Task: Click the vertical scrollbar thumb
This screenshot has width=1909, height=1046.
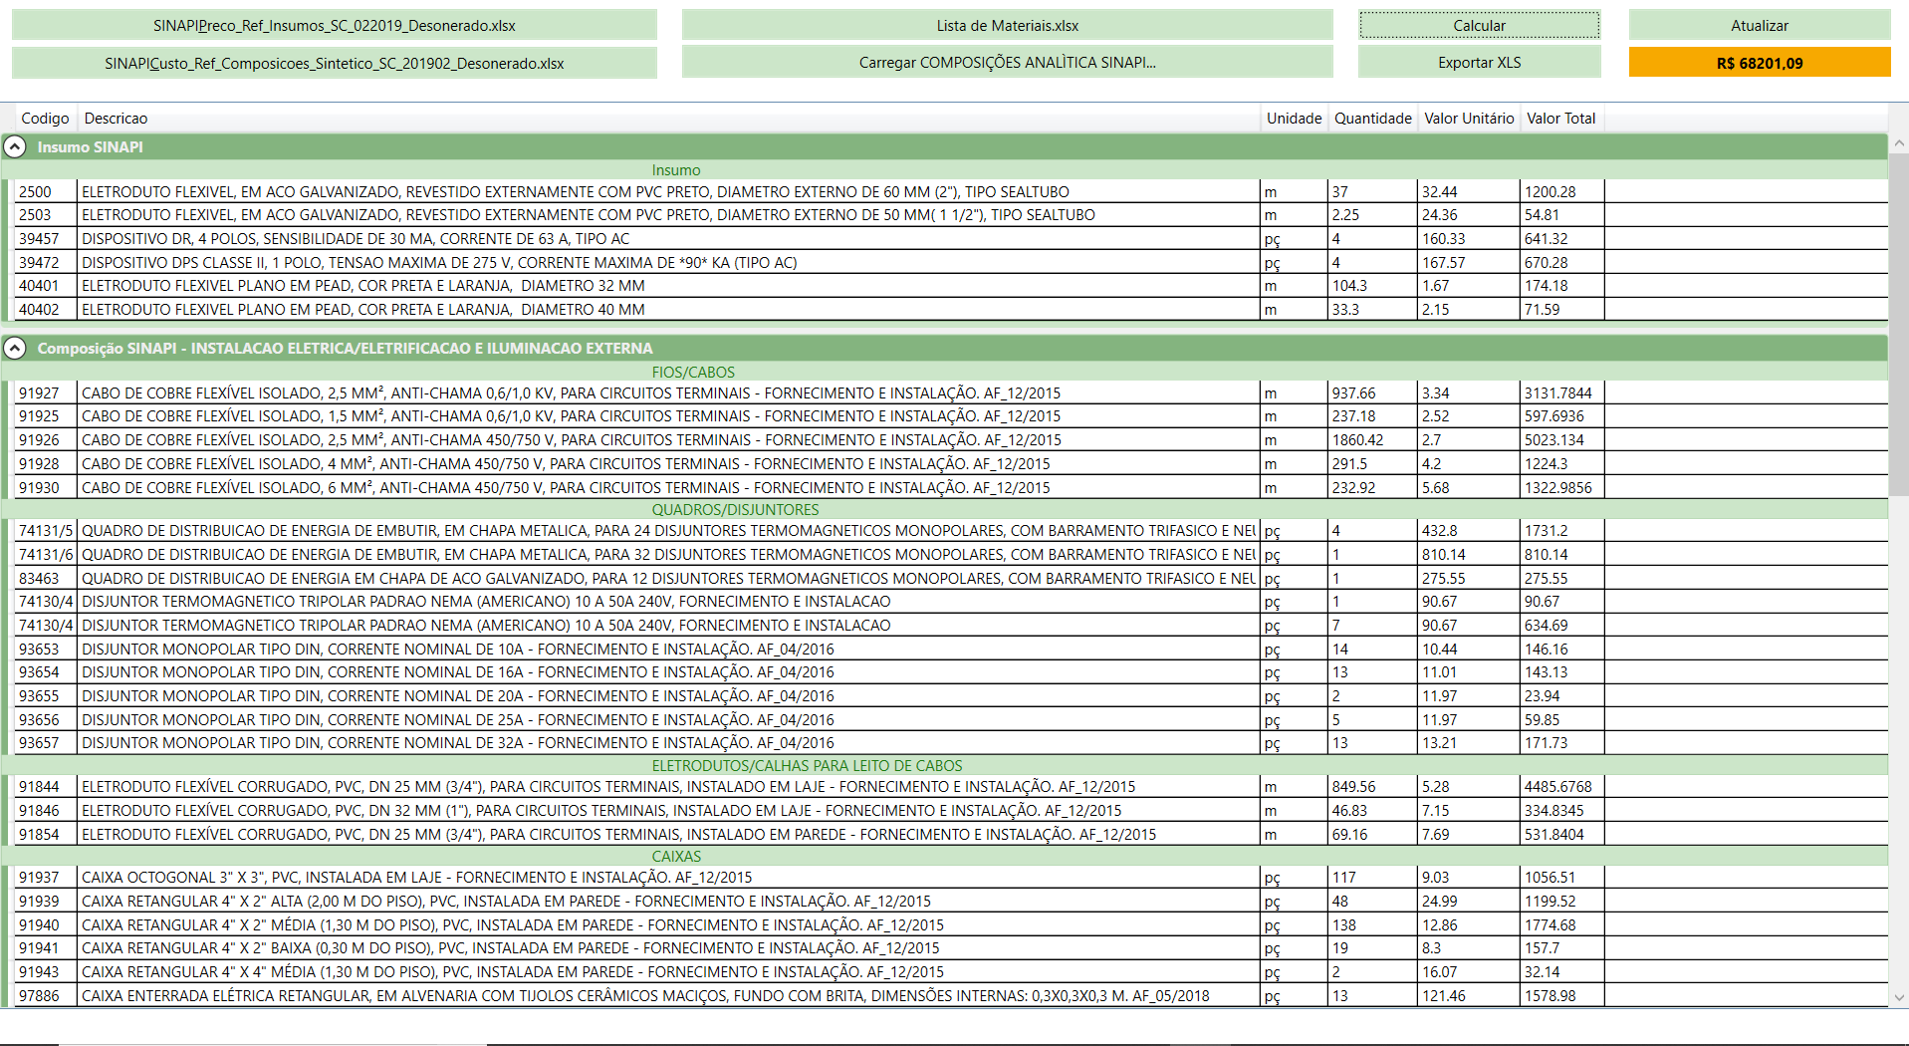Action: (x=1899, y=324)
